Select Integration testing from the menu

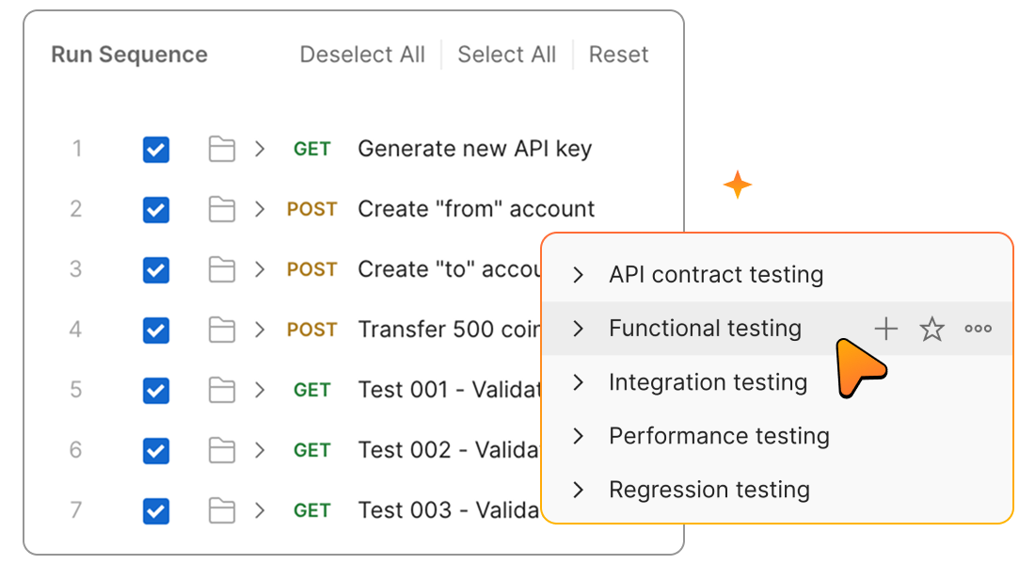[x=708, y=382]
